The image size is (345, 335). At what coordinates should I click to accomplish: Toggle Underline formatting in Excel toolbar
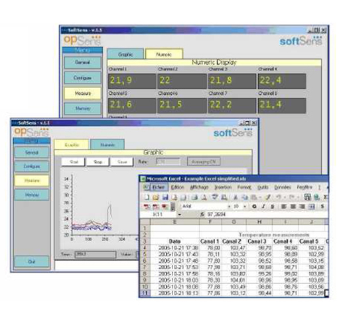coord(273,207)
